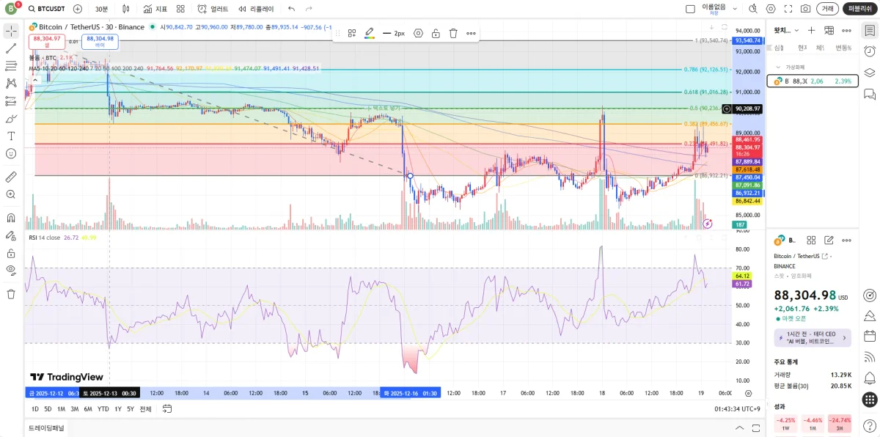Screen dimensions: 880x437
Task: Open watchlist advanced view table icon
Action: (829, 30)
